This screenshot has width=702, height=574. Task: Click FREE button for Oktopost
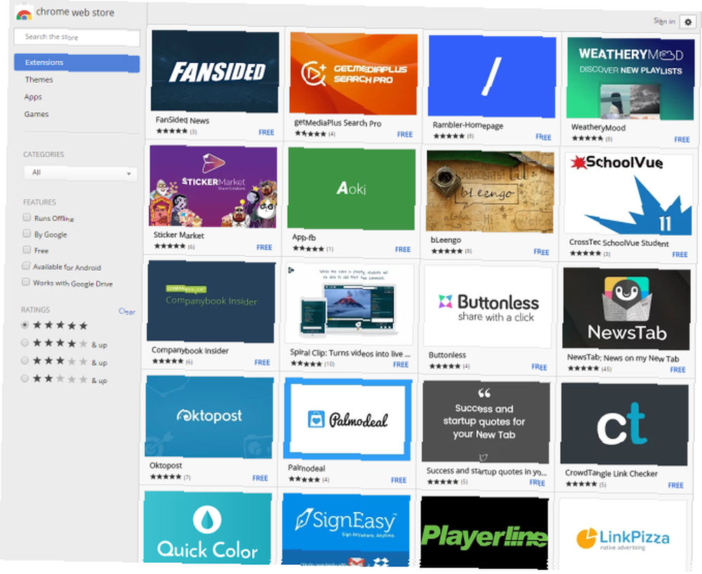coord(260,479)
